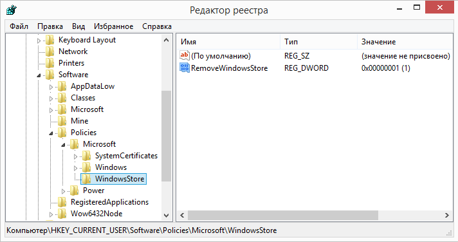Click the tree pane scroll down arrow
Image resolution: width=458 pixels, height=242 pixels.
[166, 216]
